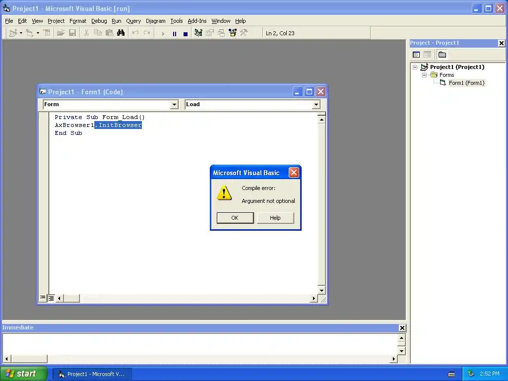Select Form1 (Form1) in project tree

pos(466,83)
